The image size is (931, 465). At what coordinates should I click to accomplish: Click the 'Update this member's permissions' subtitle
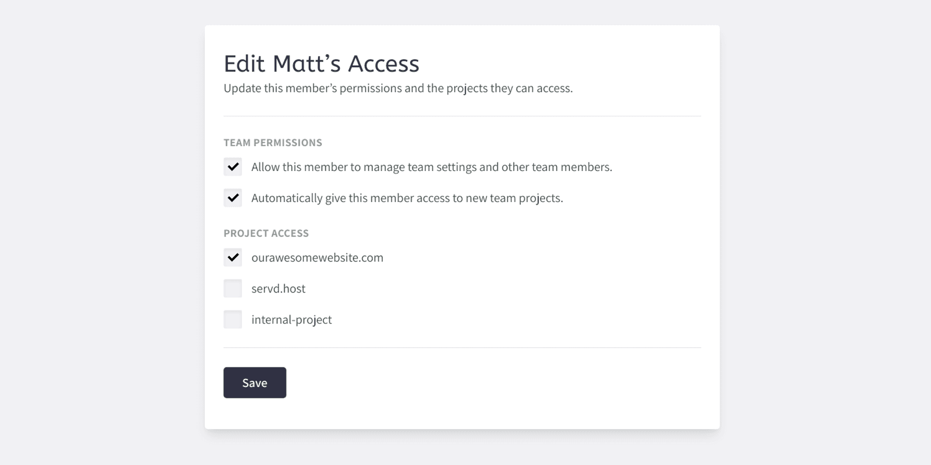[x=398, y=88]
